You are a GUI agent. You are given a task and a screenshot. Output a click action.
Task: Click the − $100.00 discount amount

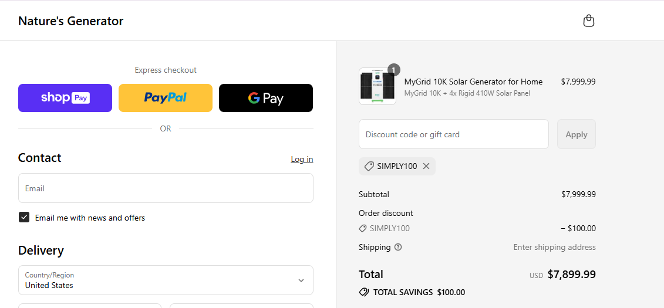pyautogui.click(x=578, y=228)
